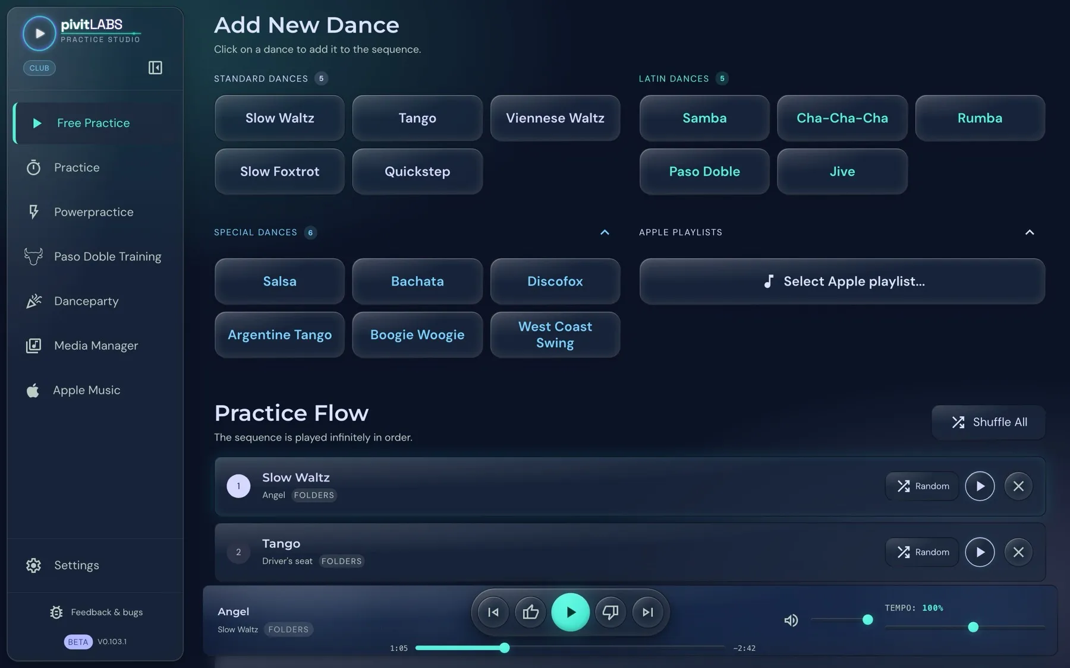Open Feedback & bugs link
Image resolution: width=1070 pixels, height=668 pixels.
point(96,612)
